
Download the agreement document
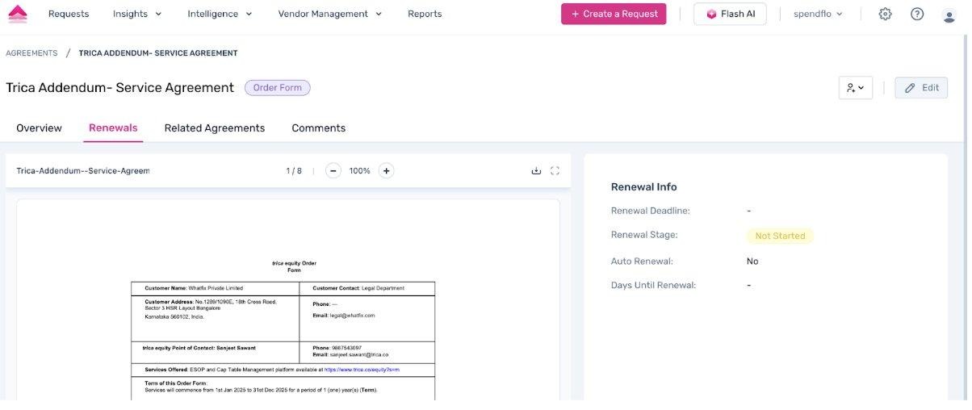536,170
